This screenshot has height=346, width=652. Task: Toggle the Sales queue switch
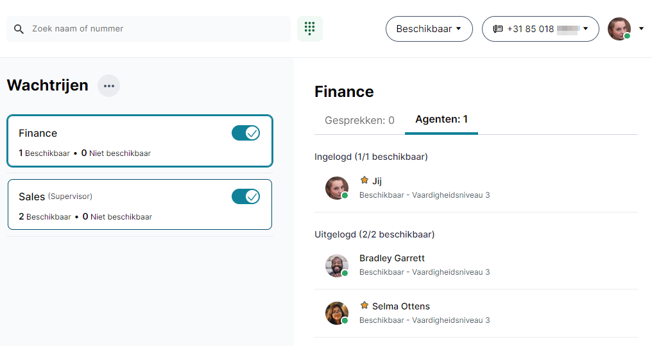tap(246, 196)
